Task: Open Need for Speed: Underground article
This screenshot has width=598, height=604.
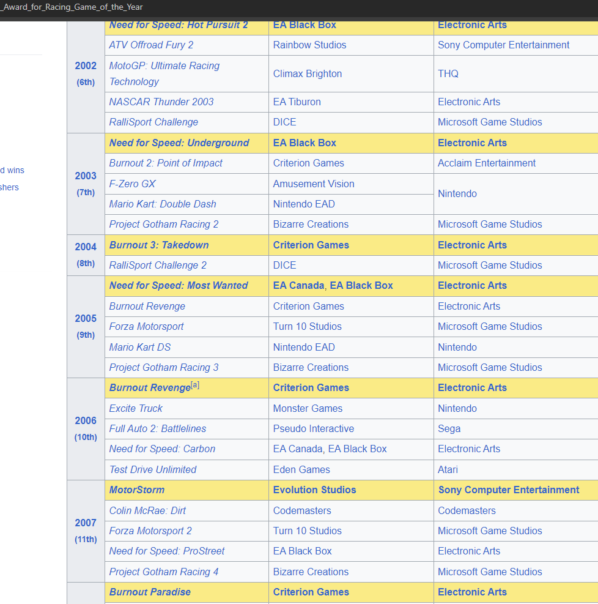Action: click(x=179, y=143)
